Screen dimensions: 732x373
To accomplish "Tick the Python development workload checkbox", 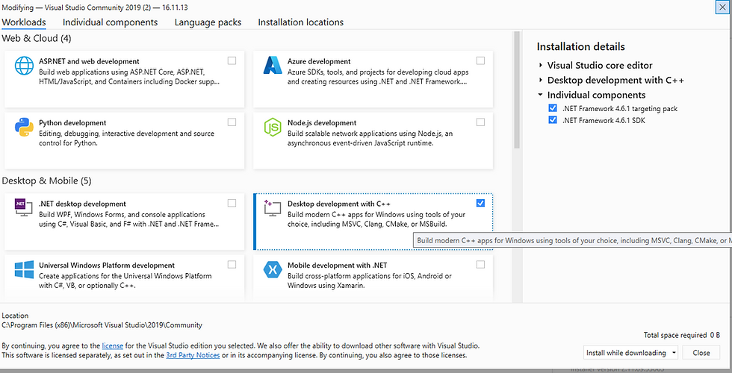I will click(232, 122).
